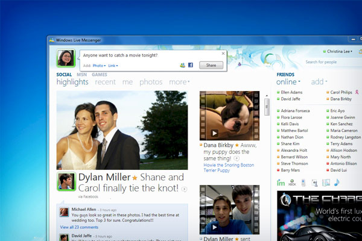Switch to the SOCIAL section
The height and width of the screenshot is (241, 362).
coord(64,75)
